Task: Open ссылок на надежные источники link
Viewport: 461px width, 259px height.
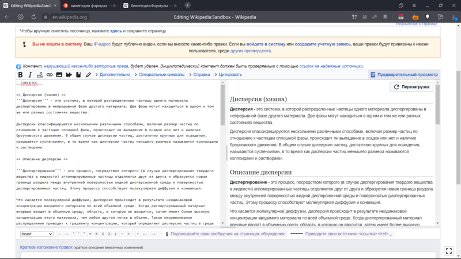Action: 331,66
